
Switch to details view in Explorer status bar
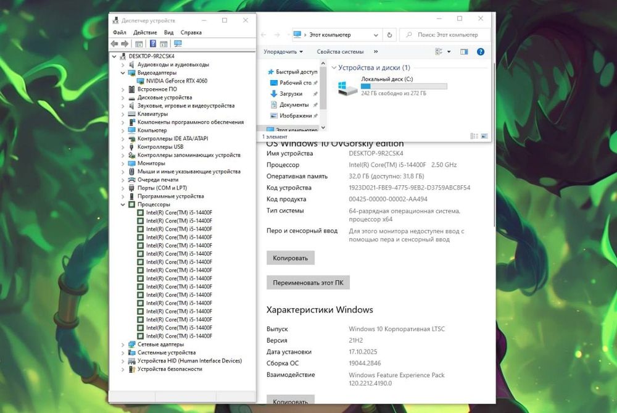tap(474, 136)
